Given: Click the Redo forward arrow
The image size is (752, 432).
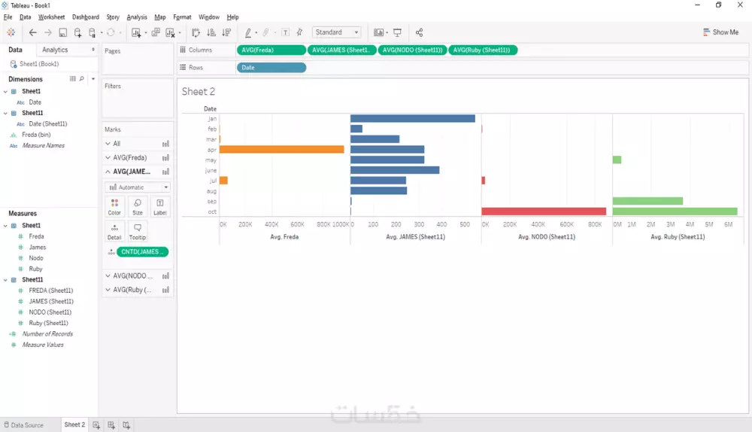Looking at the screenshot, I should coord(48,32).
